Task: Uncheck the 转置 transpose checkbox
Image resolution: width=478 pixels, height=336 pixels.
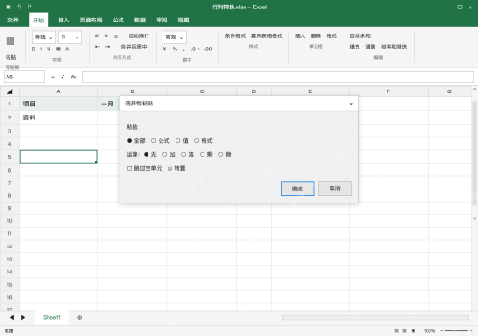Action: coord(170,169)
